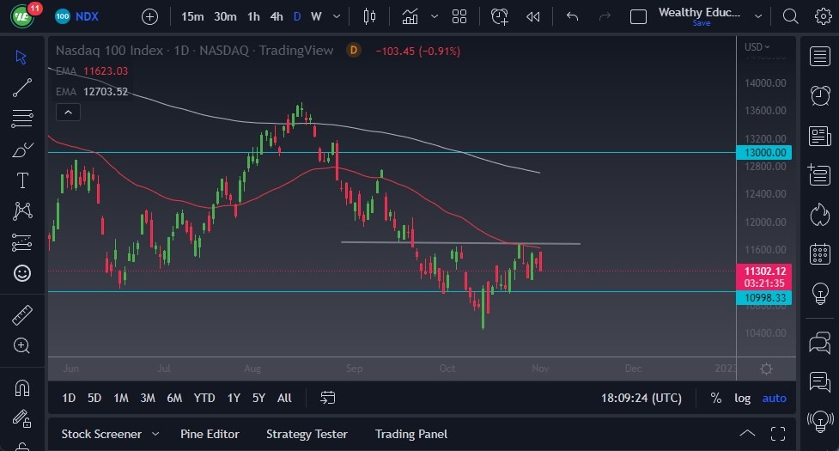The height and width of the screenshot is (451, 839).
Task: Set date range to YTD
Action: [204, 398]
